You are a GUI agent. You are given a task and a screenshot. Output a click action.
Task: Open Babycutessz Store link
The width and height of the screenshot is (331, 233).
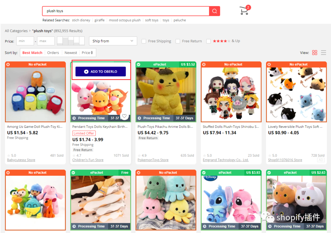coord(21,160)
